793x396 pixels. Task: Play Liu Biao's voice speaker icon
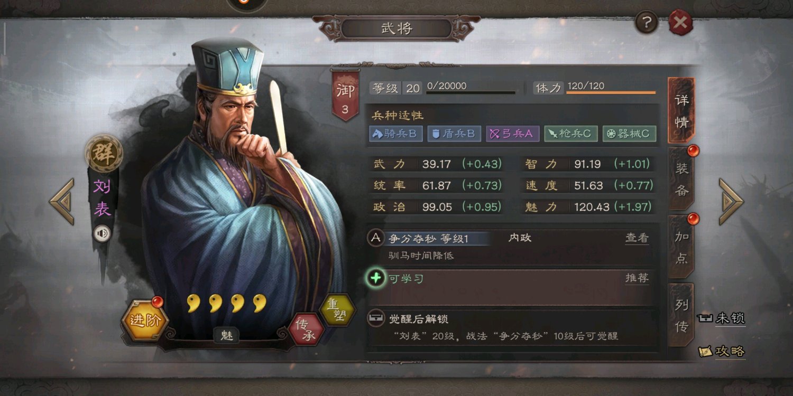pos(102,233)
